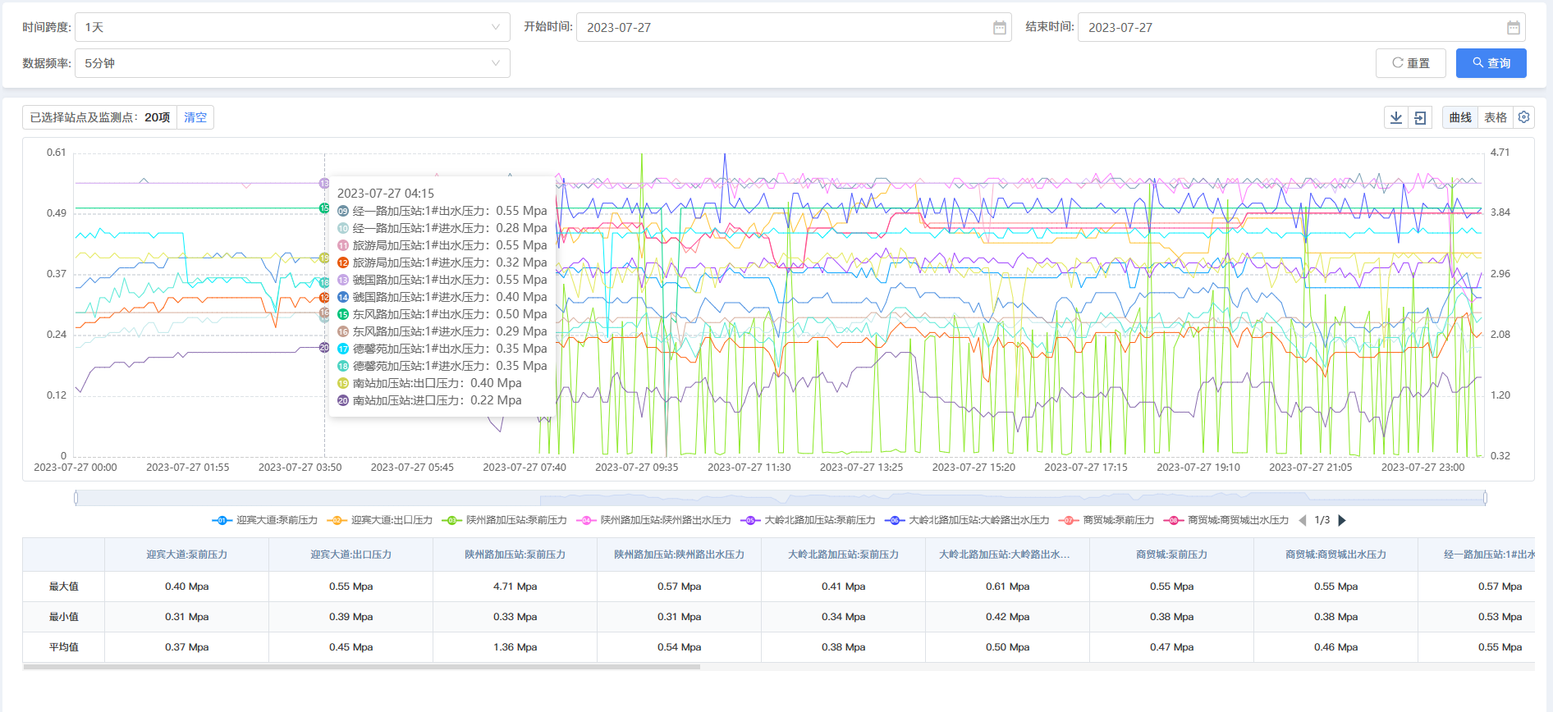1553x712 pixels.
Task: Click the download chart icon
Action: pos(1395,117)
